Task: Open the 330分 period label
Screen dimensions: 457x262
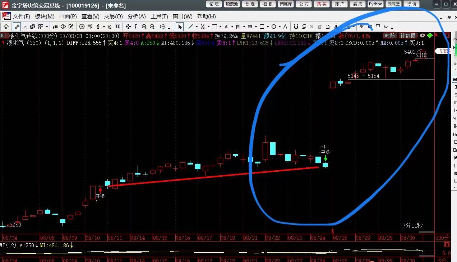Action: [x=442, y=238]
